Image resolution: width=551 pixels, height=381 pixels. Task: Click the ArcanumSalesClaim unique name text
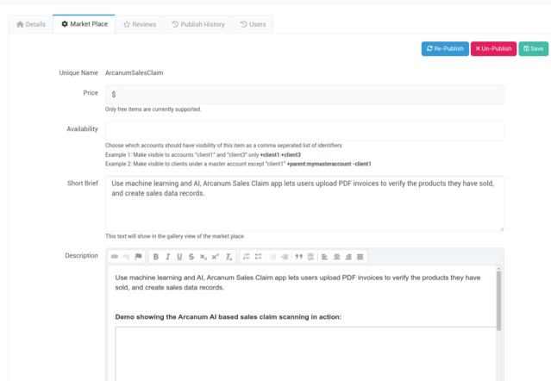135,72
